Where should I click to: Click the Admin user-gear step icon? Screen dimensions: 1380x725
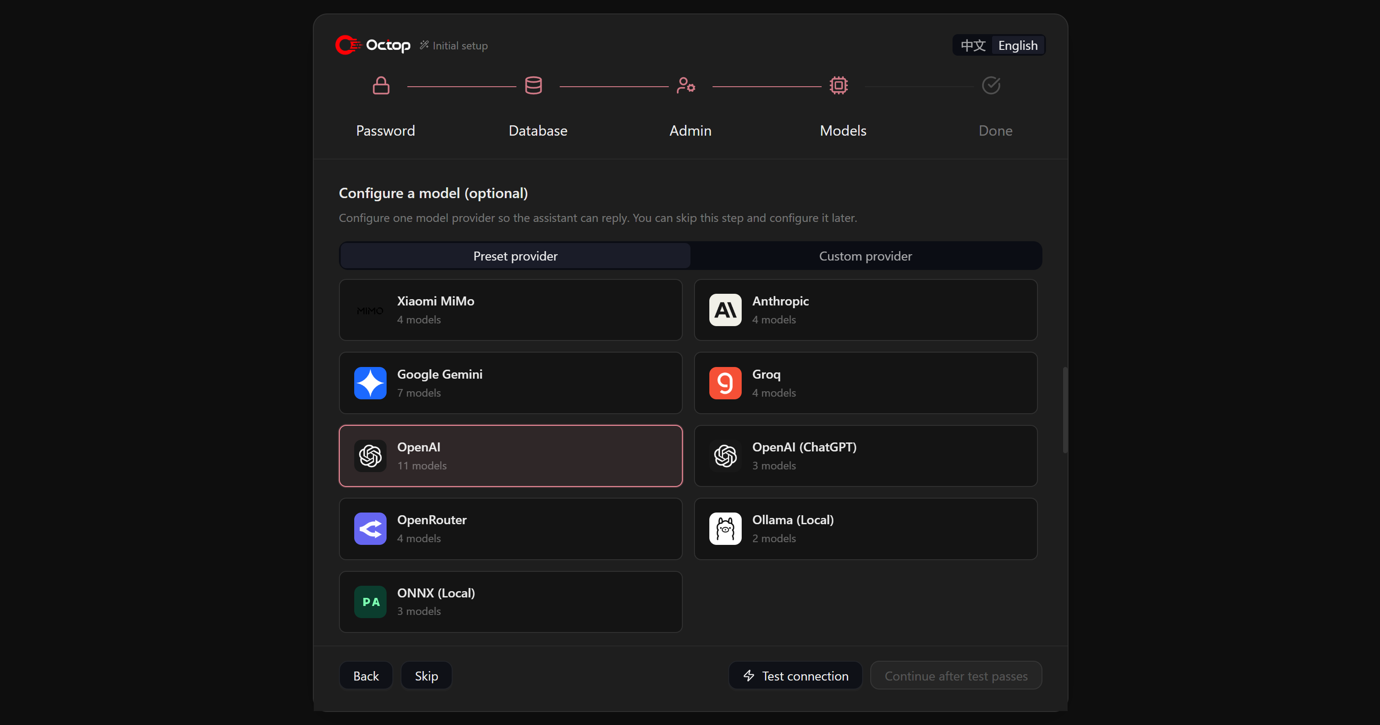pos(686,86)
